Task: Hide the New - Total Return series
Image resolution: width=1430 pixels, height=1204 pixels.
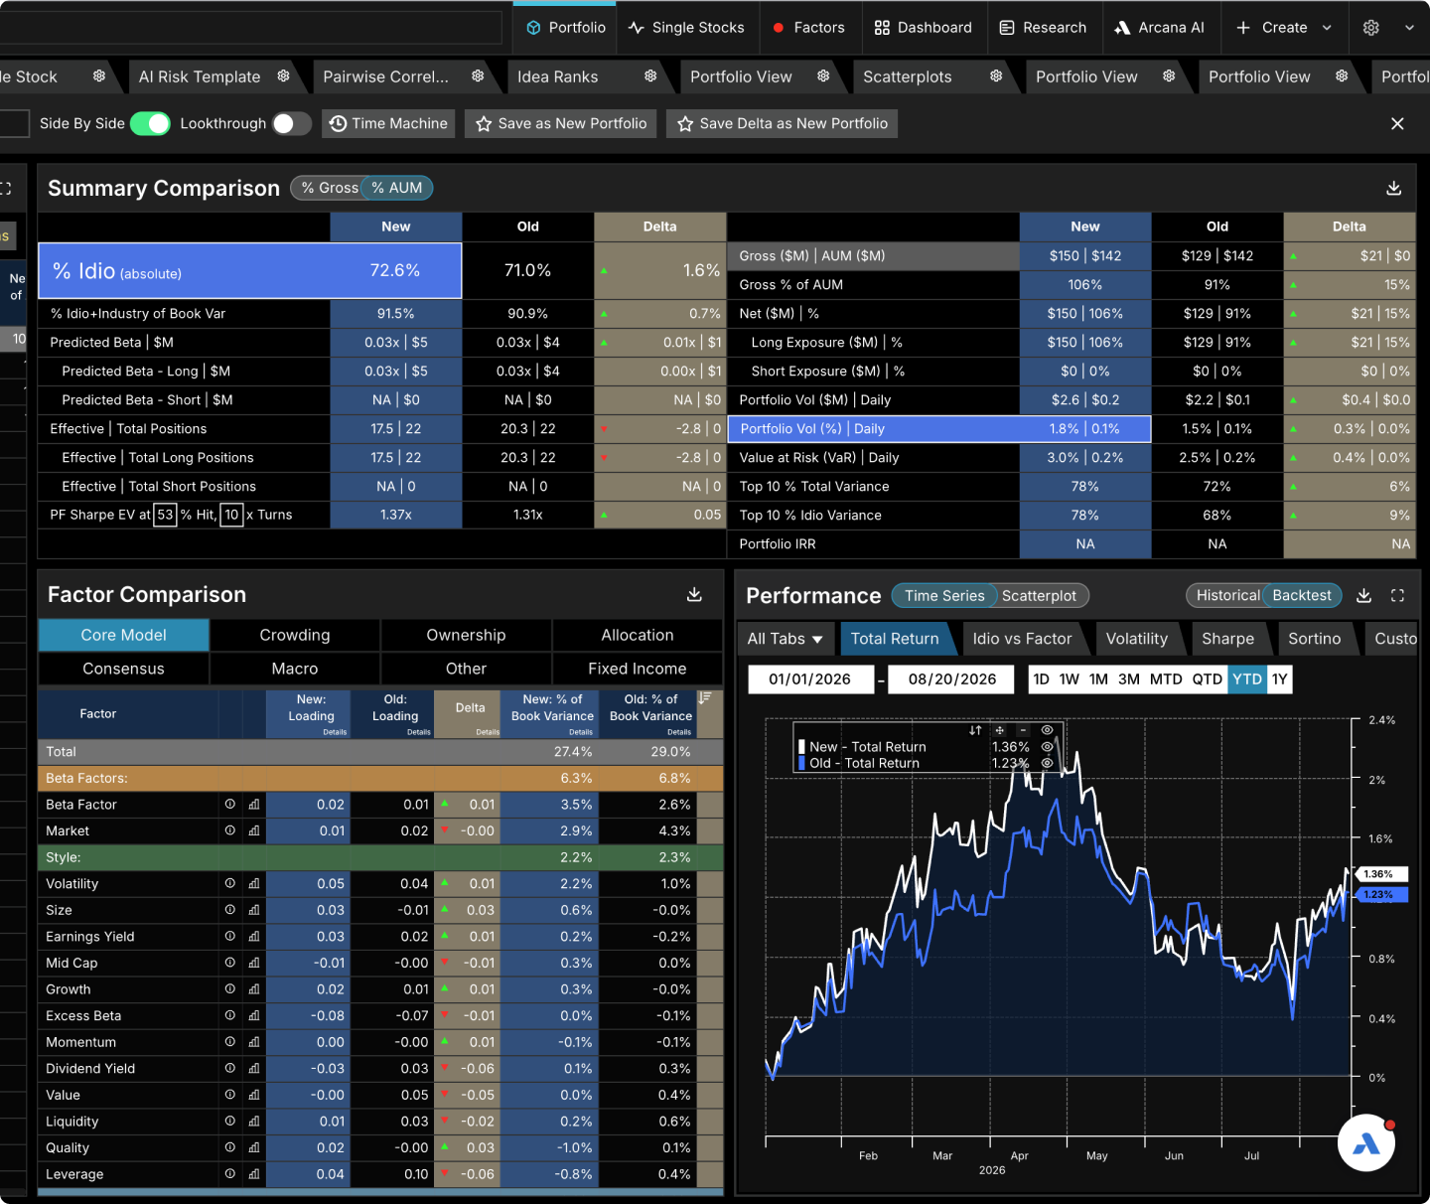Action: (x=1047, y=746)
